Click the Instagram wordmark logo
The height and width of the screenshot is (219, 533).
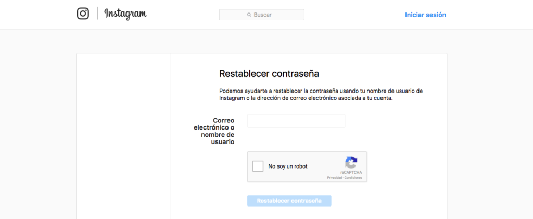(x=125, y=14)
